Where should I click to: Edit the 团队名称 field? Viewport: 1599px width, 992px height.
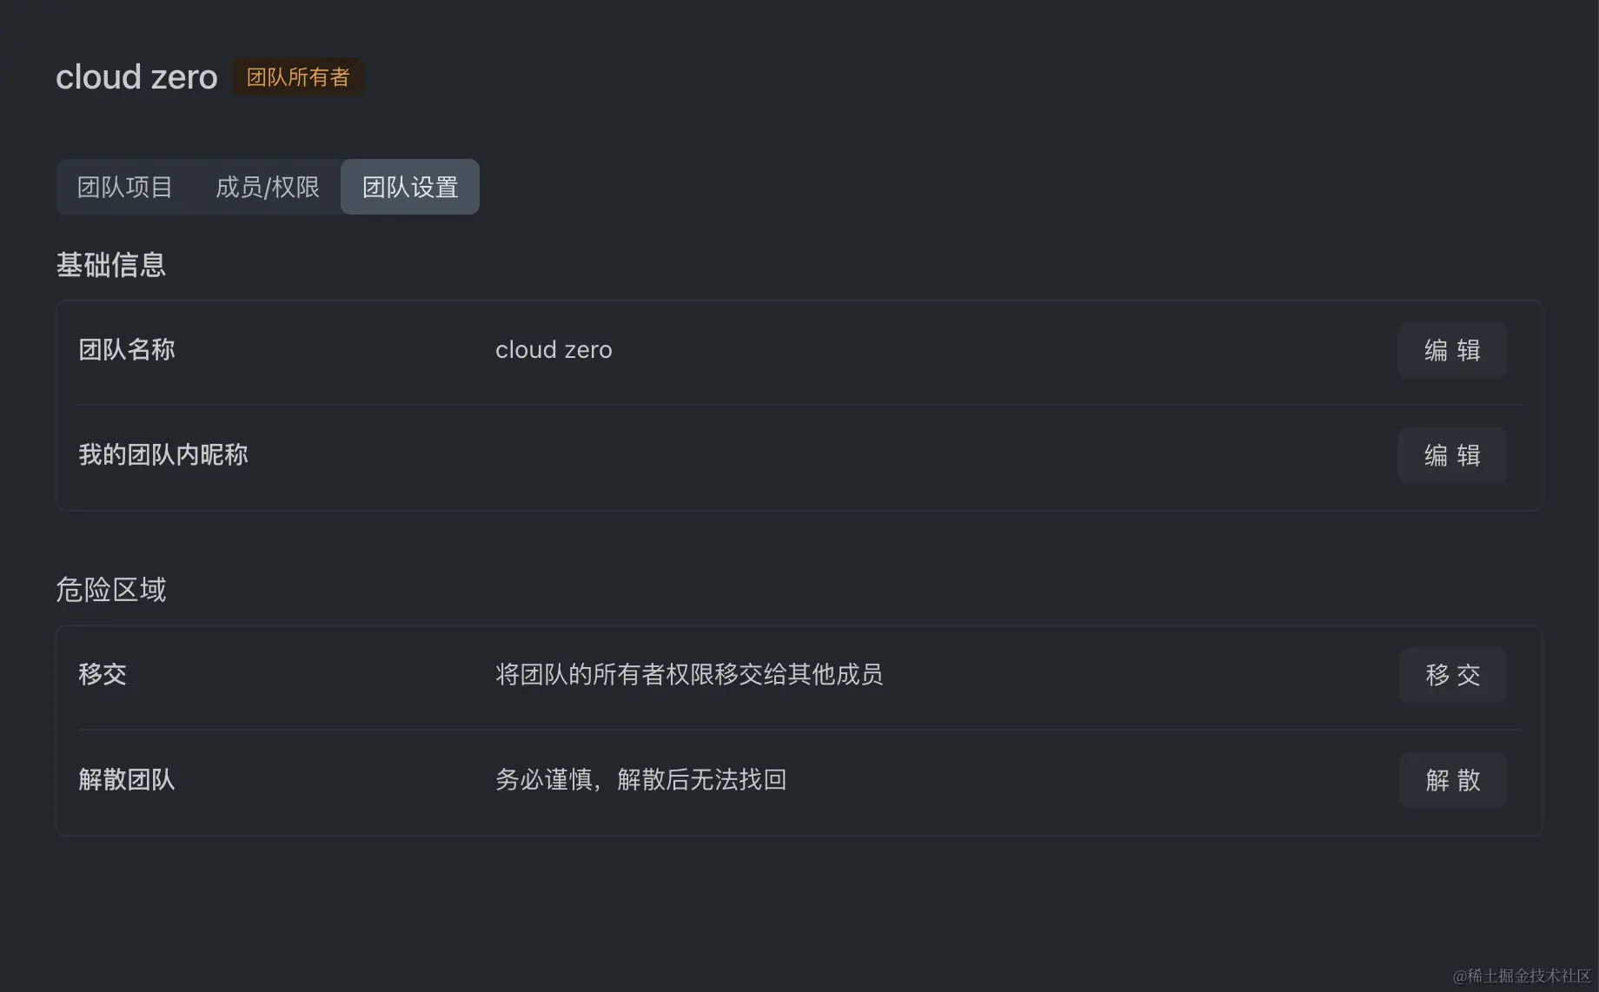point(1451,350)
